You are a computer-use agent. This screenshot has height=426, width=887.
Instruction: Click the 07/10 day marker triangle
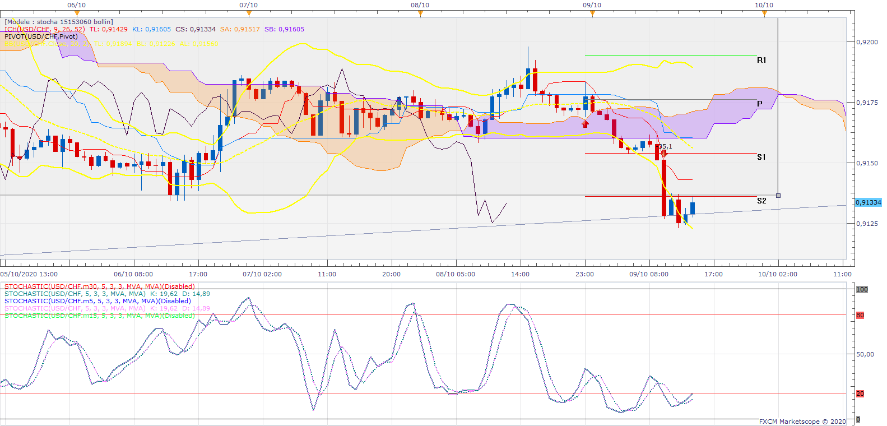(x=248, y=13)
